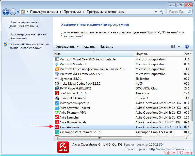Click the Avira Antivirus icon

(x=57, y=127)
